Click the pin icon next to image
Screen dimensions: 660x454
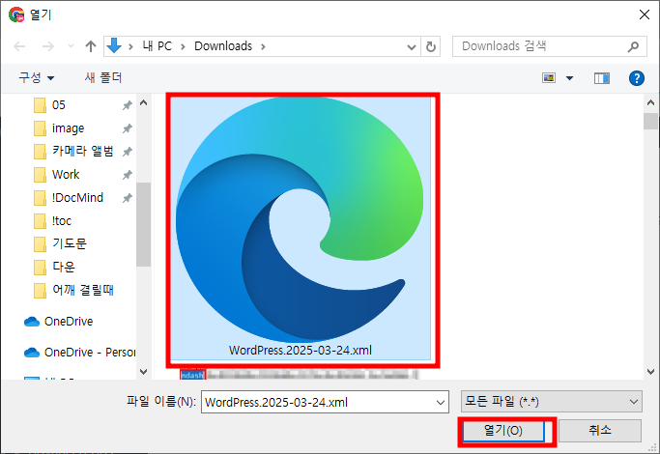(128, 128)
